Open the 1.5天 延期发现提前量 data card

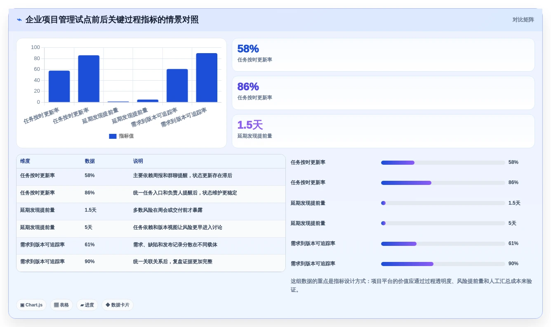pos(383,131)
